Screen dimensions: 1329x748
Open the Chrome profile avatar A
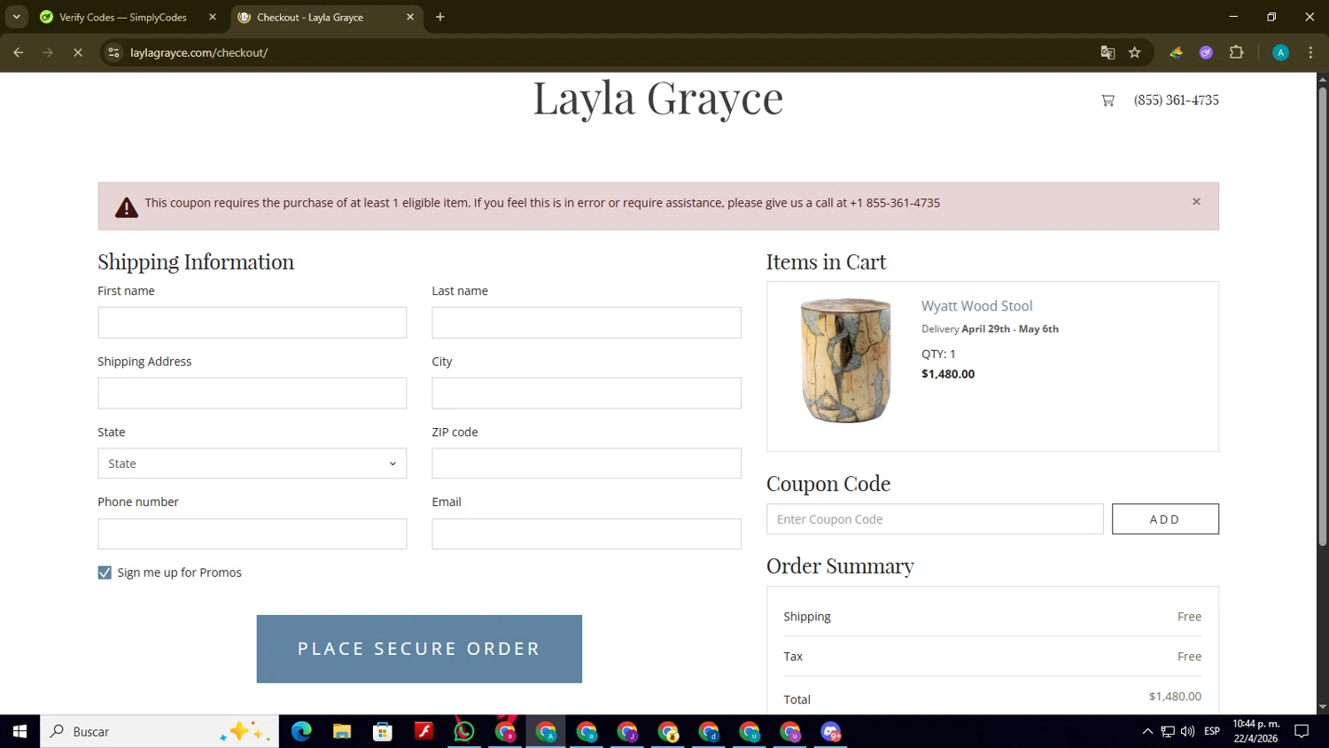click(x=1280, y=52)
